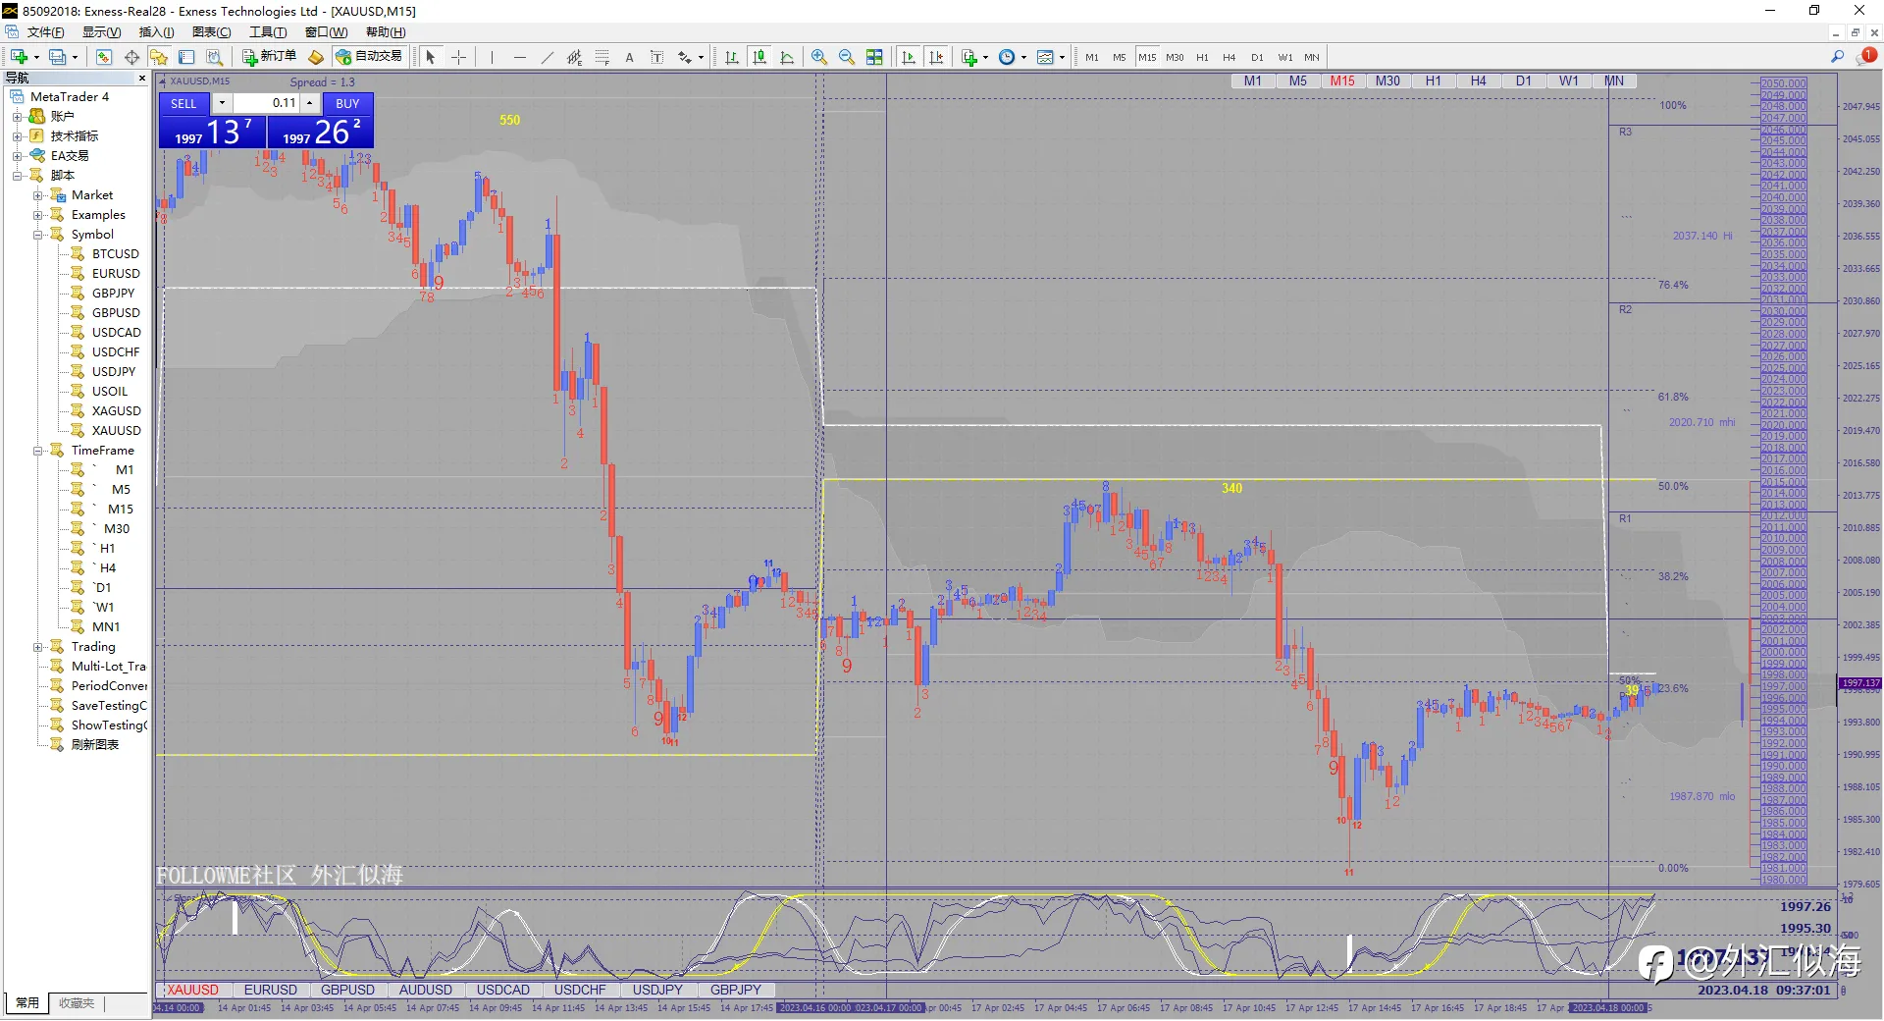This screenshot has width=1884, height=1021.
Task: Open the arrows objects dropdown
Action: point(701,57)
